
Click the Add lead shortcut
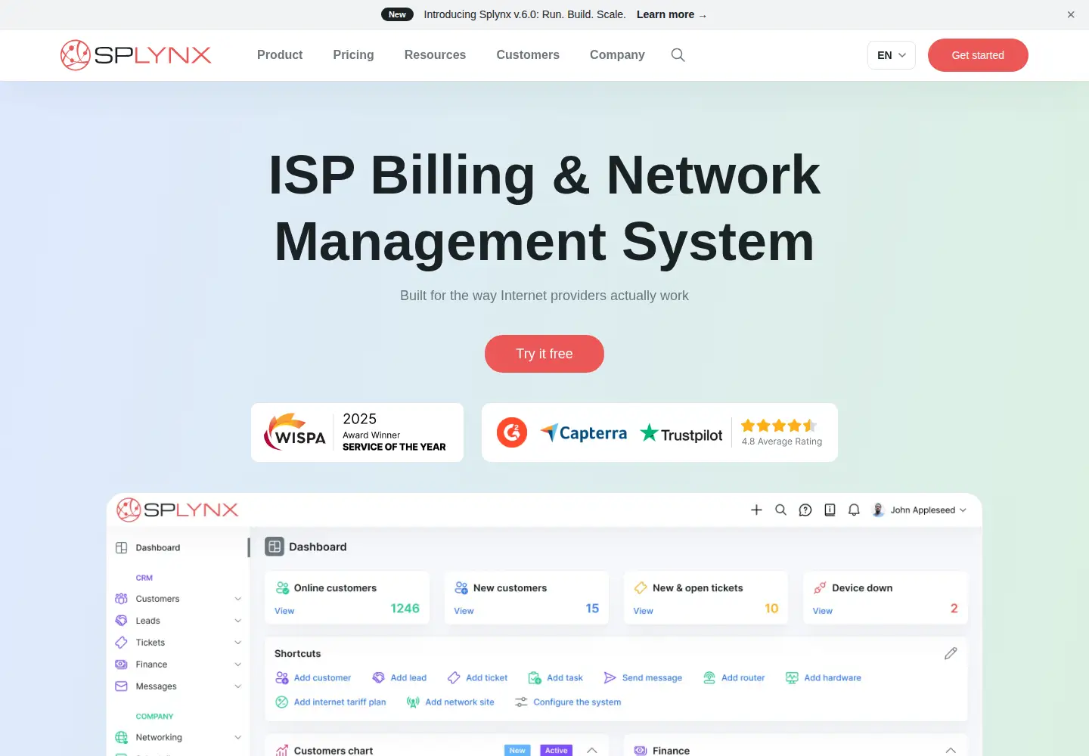(x=399, y=678)
